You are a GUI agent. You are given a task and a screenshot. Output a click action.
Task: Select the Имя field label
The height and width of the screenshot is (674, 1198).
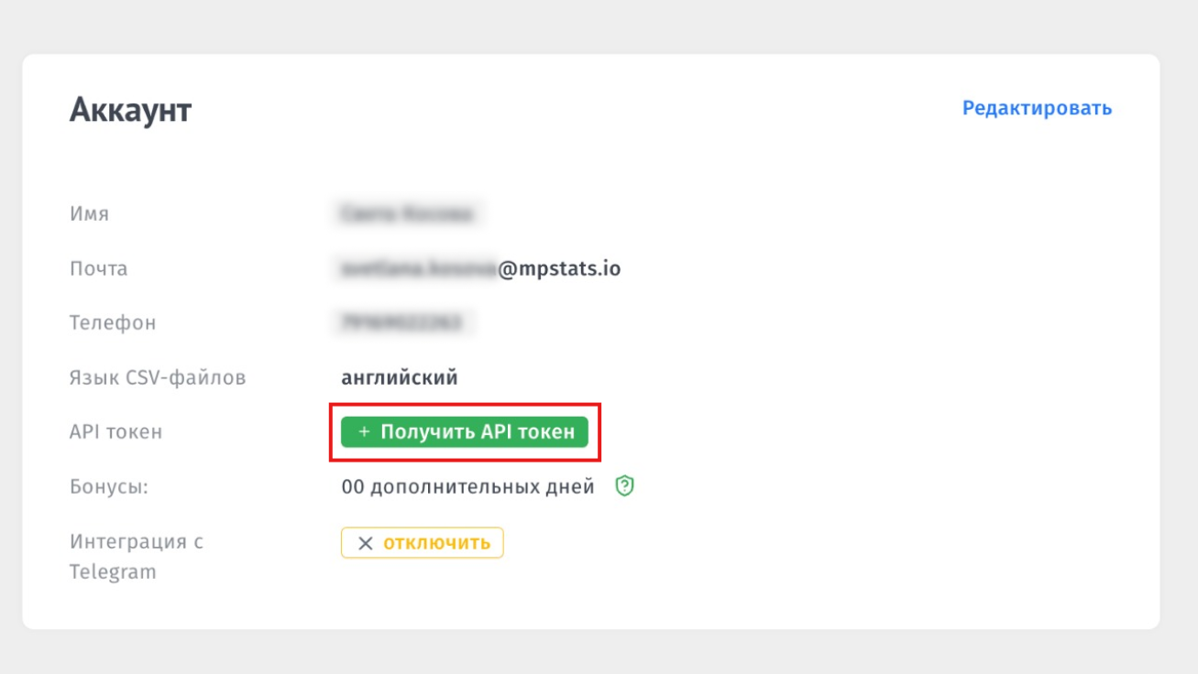(x=89, y=214)
